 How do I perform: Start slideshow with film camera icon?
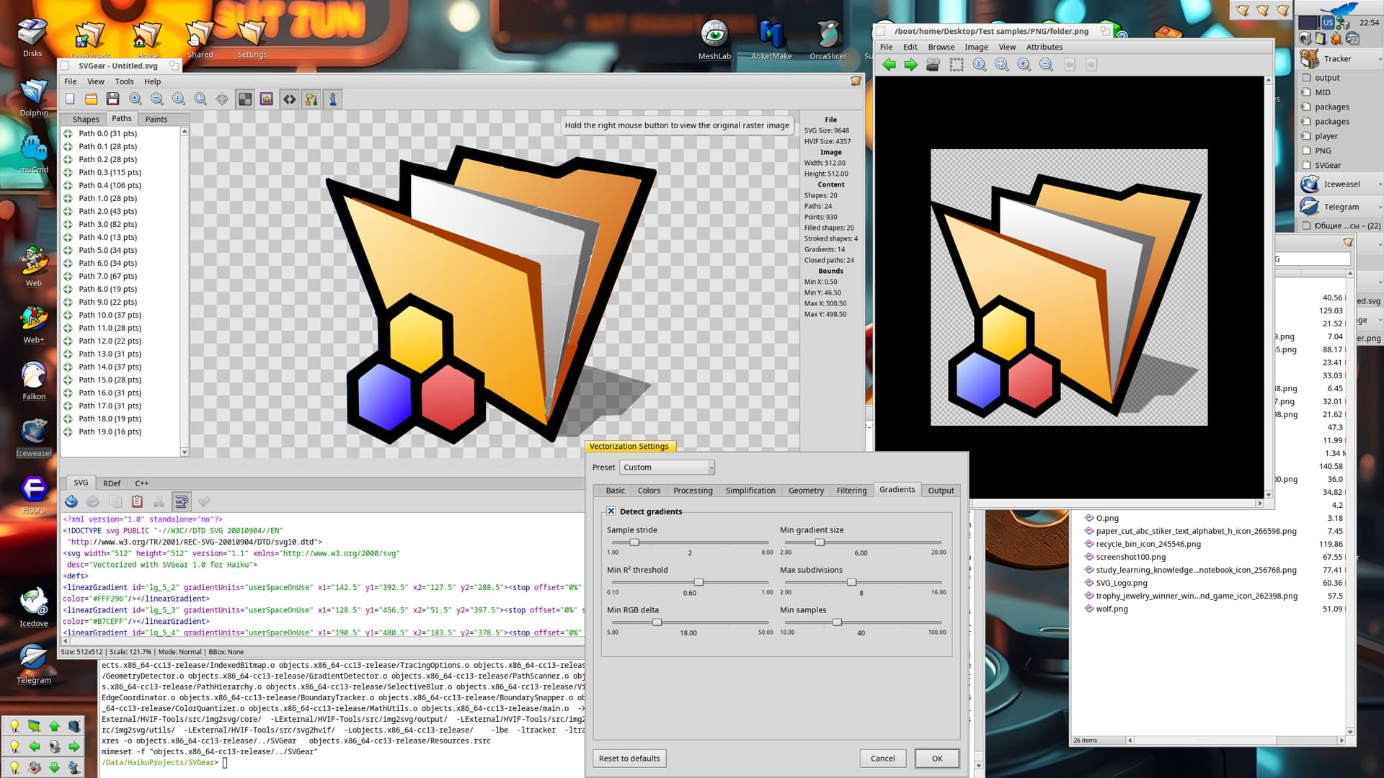[x=933, y=65]
